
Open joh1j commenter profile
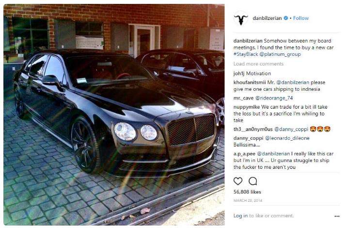[239, 74]
